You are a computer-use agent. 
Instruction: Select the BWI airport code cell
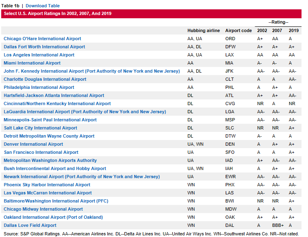click(229, 201)
